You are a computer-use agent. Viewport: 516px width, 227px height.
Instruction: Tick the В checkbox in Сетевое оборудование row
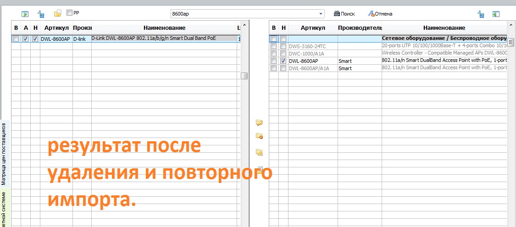tap(273, 39)
